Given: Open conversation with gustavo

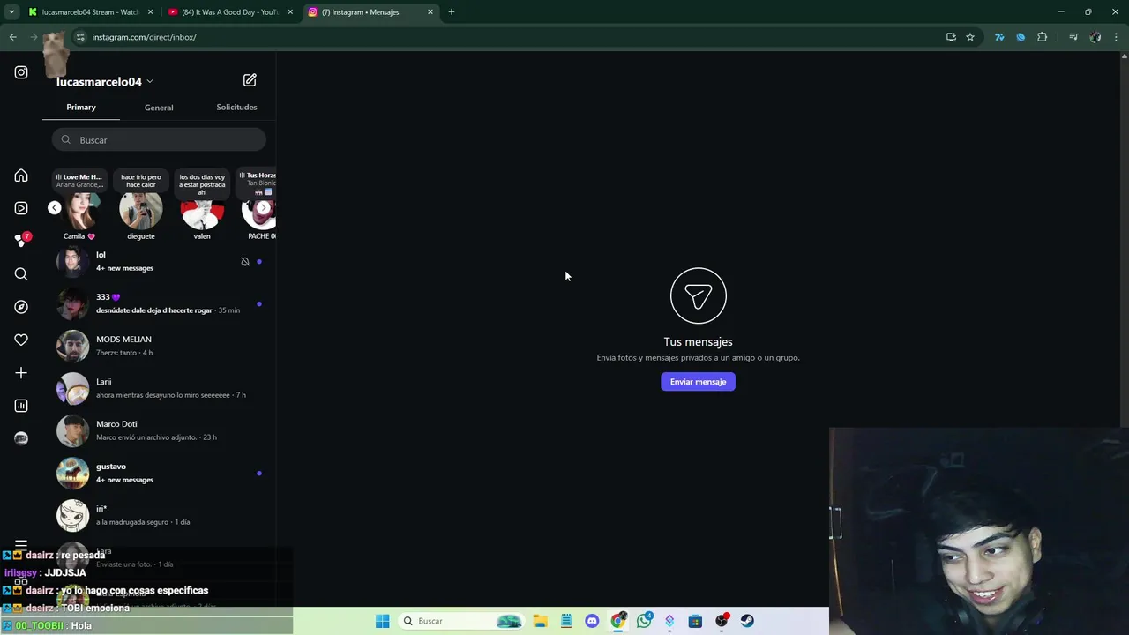Looking at the screenshot, I should [159, 473].
